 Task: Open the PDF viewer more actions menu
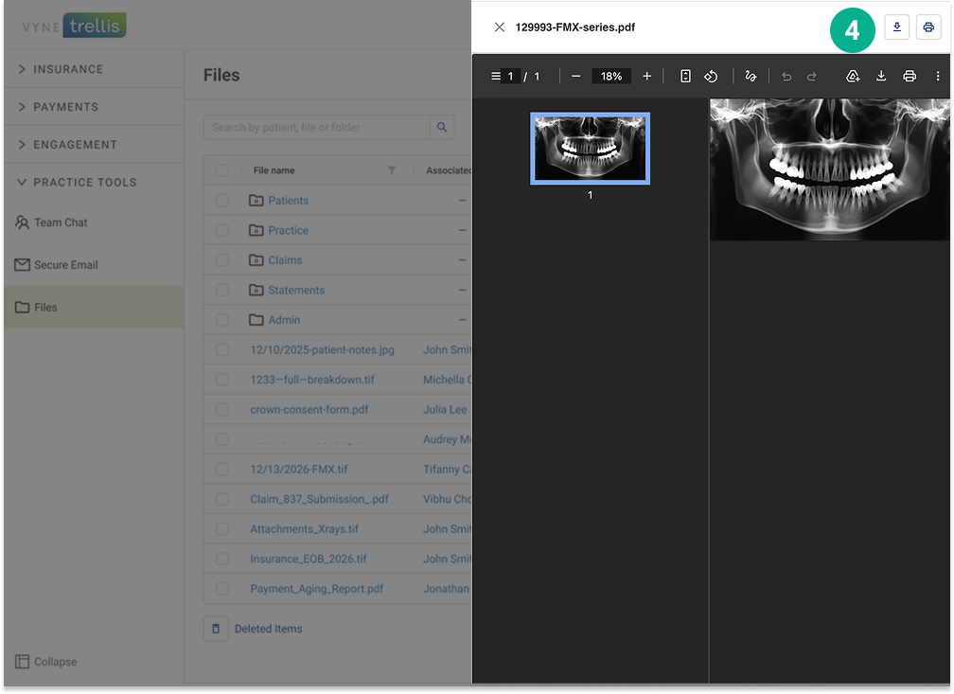pos(937,77)
